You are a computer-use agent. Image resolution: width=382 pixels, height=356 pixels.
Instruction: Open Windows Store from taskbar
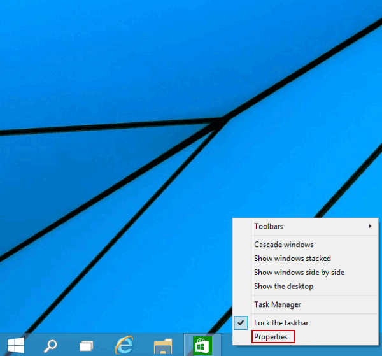(x=202, y=345)
